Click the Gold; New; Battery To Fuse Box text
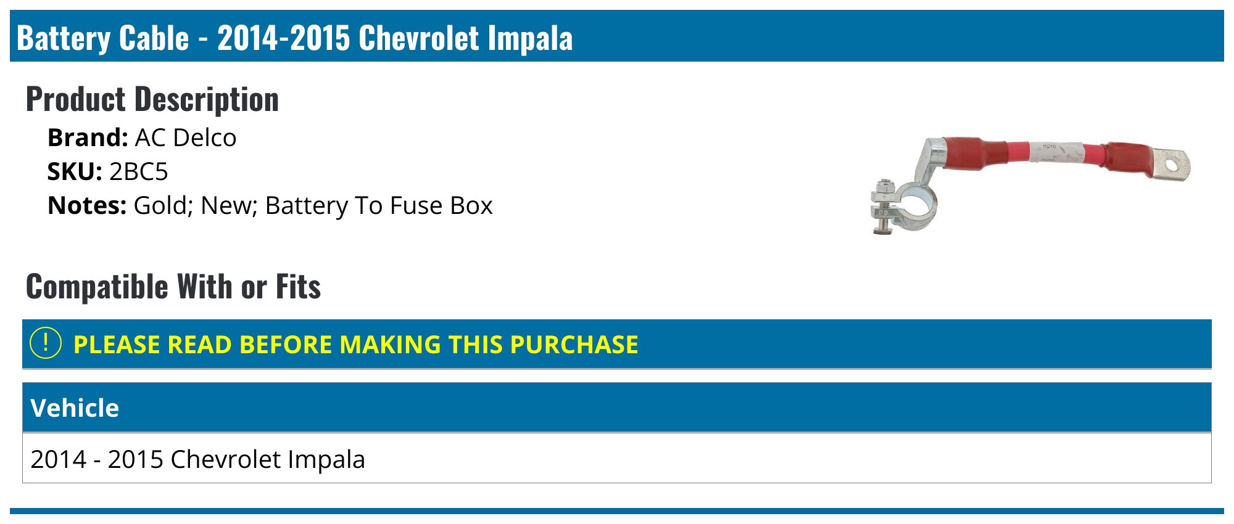 313,205
